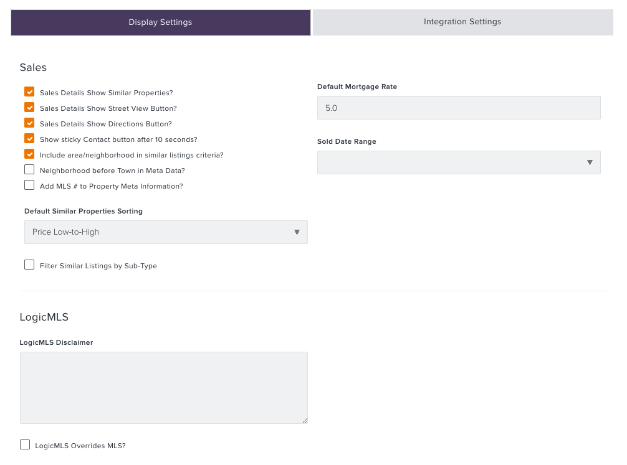Disable sticky Contact button after 10 seconds

click(x=29, y=139)
